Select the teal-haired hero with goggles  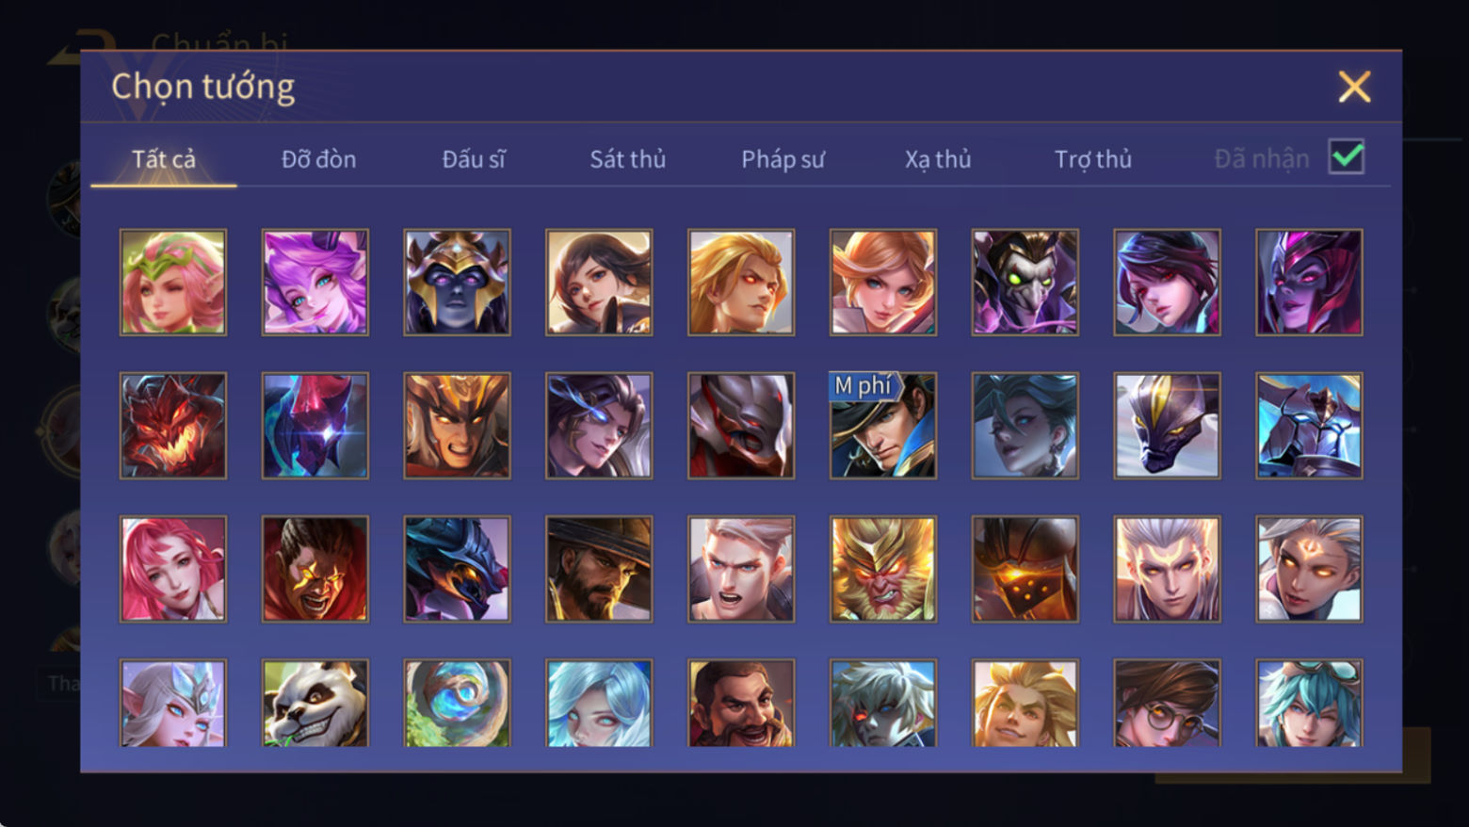pos(1310,703)
